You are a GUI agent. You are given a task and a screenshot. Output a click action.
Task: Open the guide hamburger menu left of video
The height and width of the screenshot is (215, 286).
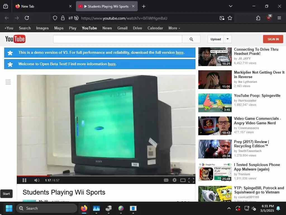tap(8, 82)
